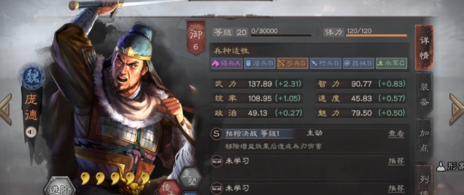Switch to the 装备 equipment tab
This screenshot has height=195, width=464.
point(424,94)
